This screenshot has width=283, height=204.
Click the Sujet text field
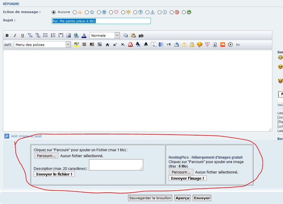point(101,21)
